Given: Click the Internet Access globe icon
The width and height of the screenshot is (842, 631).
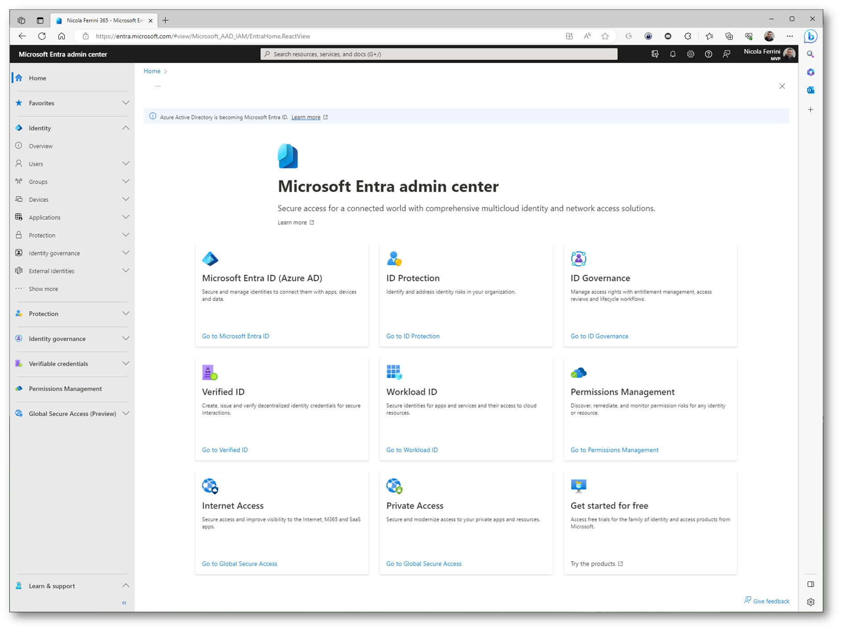Looking at the screenshot, I should tap(210, 486).
